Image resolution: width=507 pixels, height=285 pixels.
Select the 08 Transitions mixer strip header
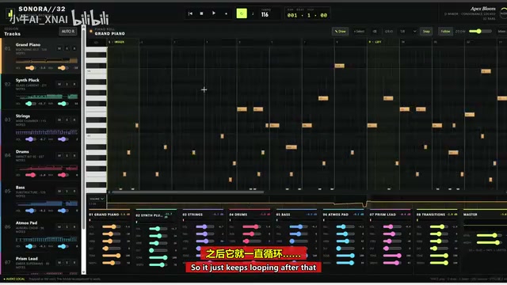436,215
